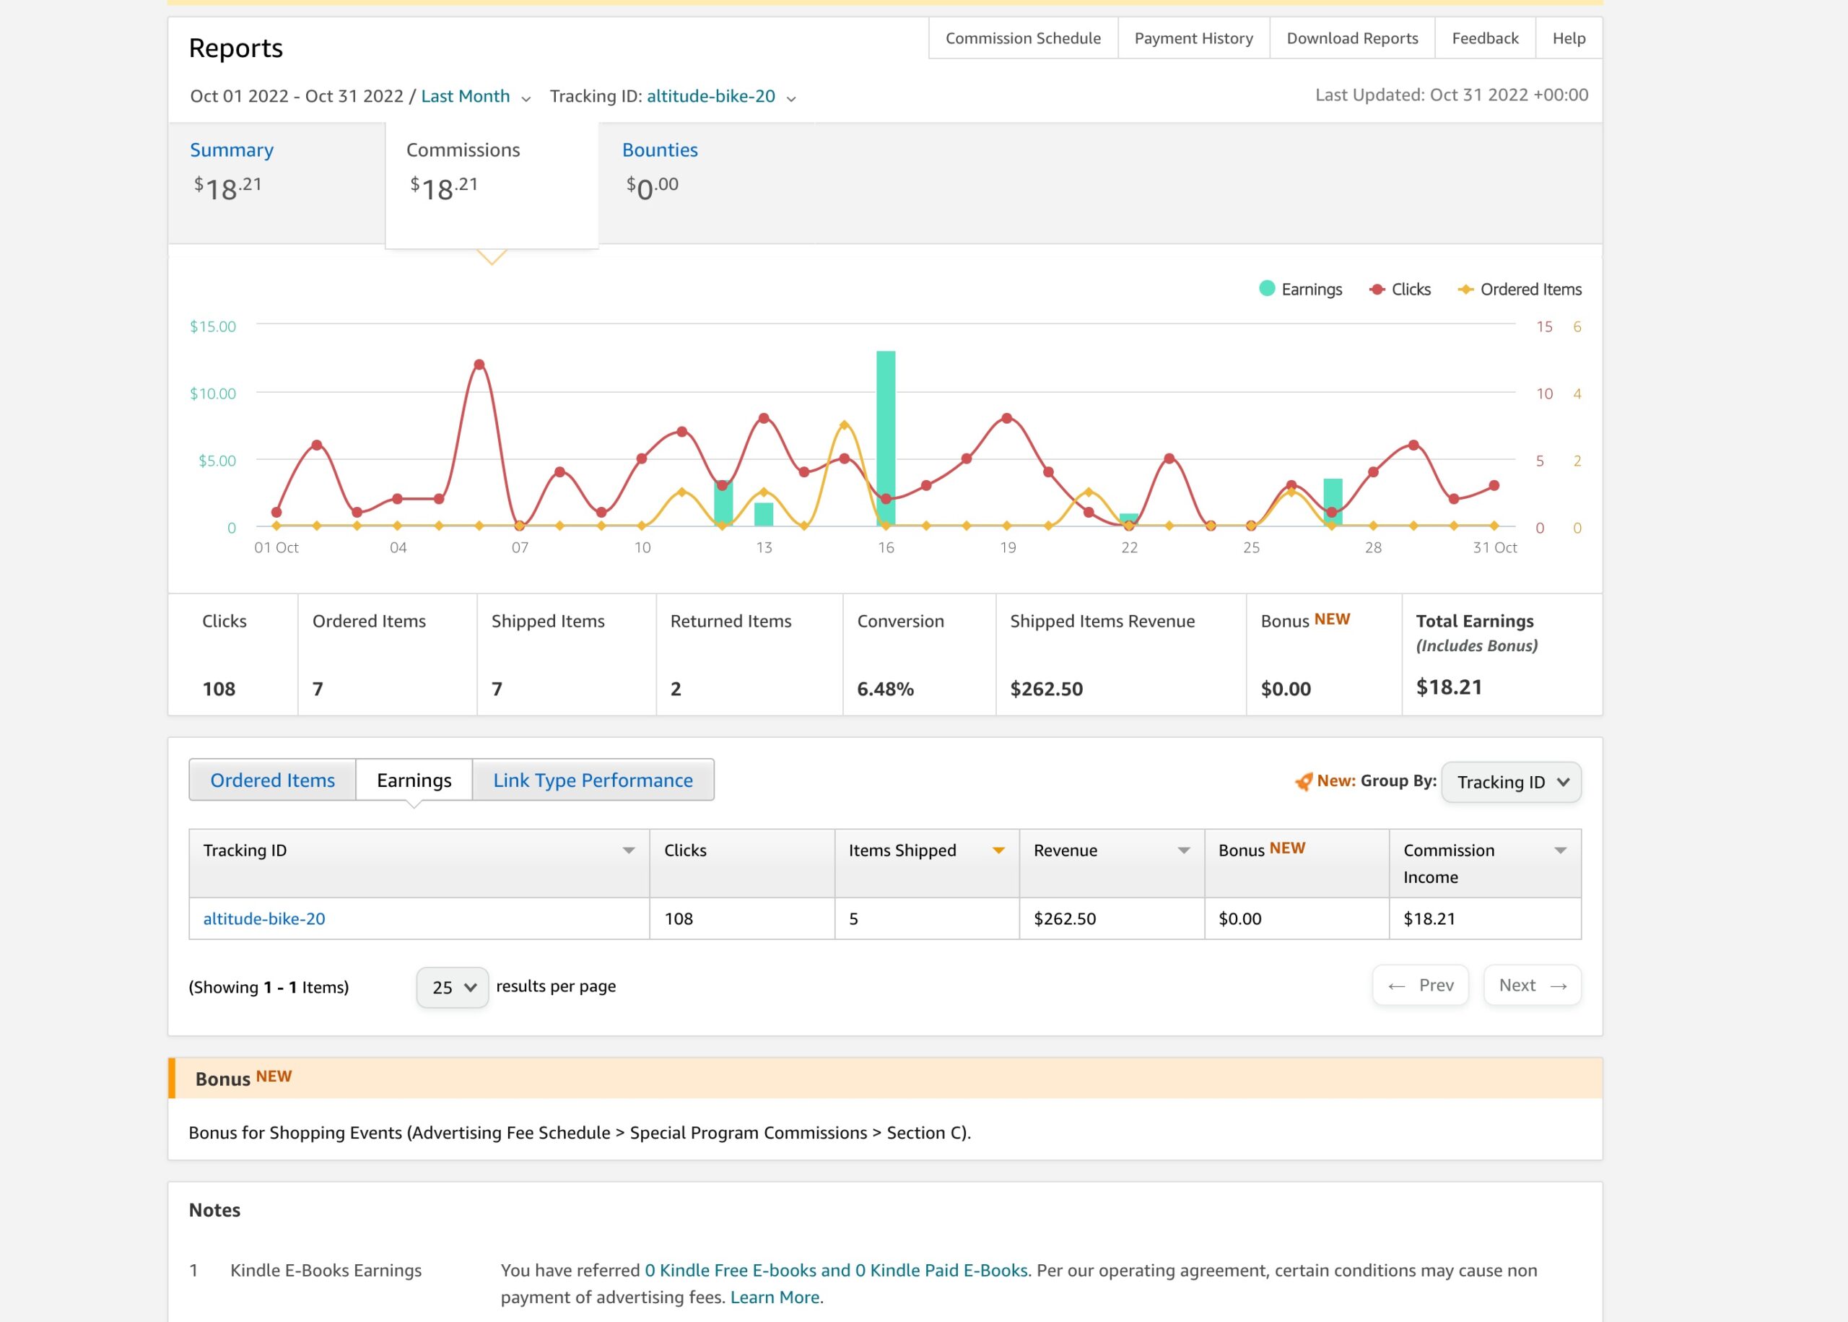The image size is (1848, 1322).
Task: Open the Help tab
Action: pos(1569,38)
